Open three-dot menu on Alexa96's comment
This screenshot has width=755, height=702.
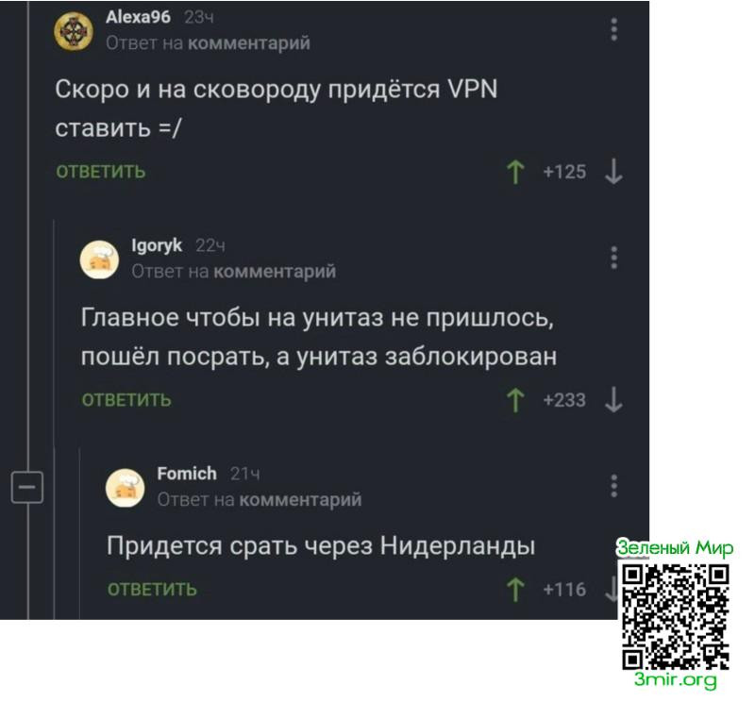pos(613,30)
